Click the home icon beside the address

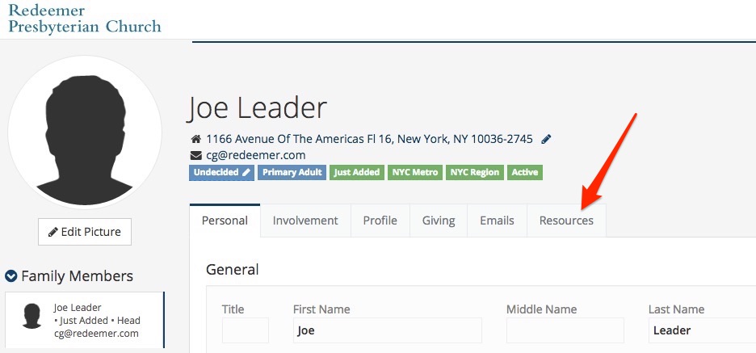(195, 140)
